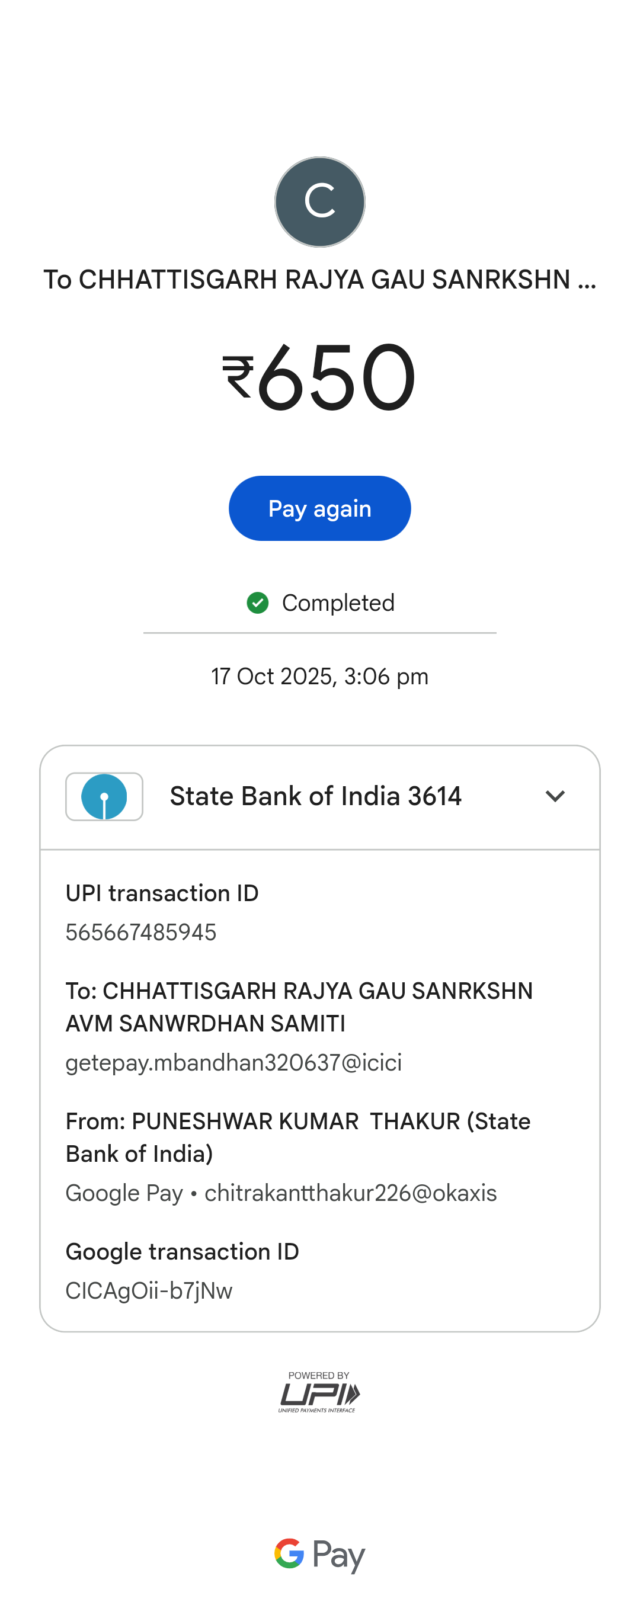Click the chitrakantthakur226@okaxis sender UPI ID

click(x=350, y=1193)
